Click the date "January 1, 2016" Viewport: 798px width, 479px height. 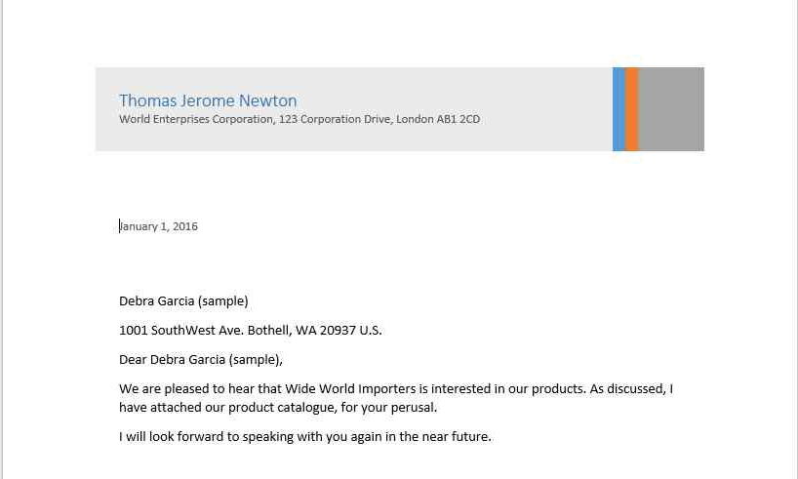(x=159, y=226)
